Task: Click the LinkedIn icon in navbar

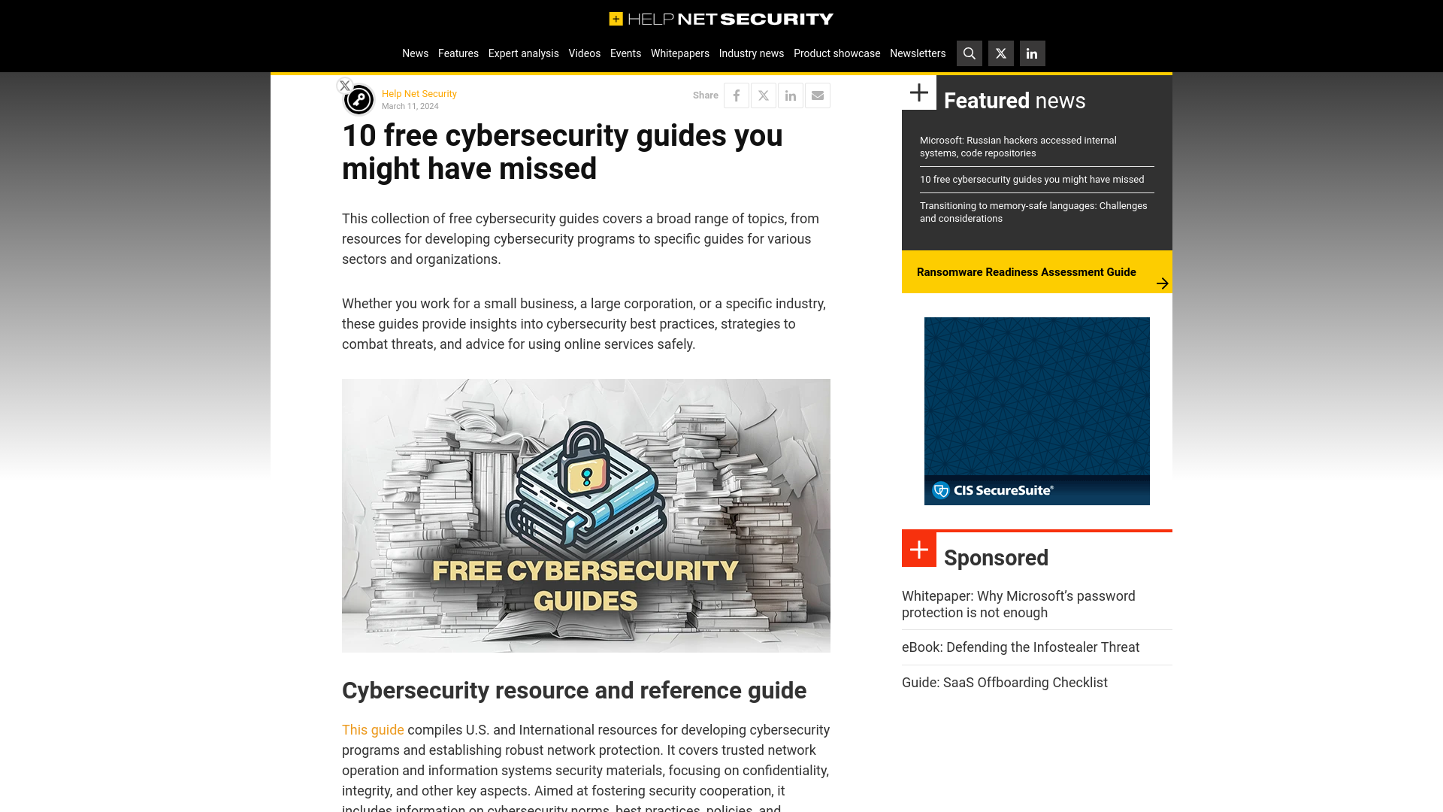Action: click(x=1032, y=53)
